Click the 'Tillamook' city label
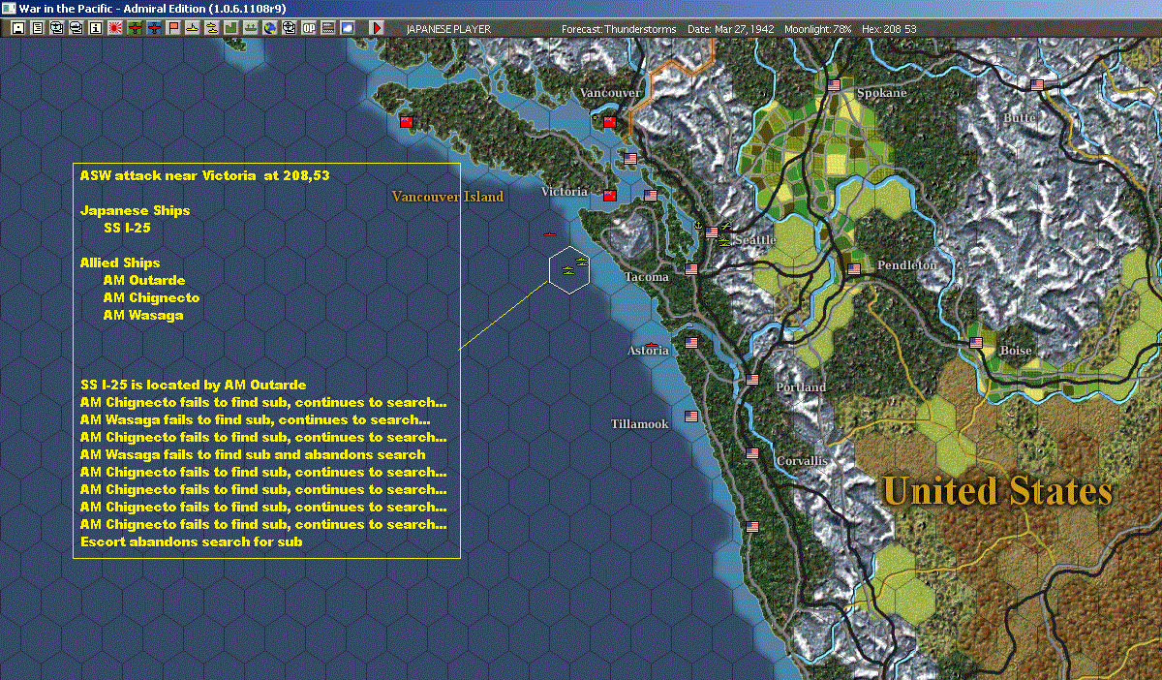1162x680 pixels. pyautogui.click(x=639, y=424)
